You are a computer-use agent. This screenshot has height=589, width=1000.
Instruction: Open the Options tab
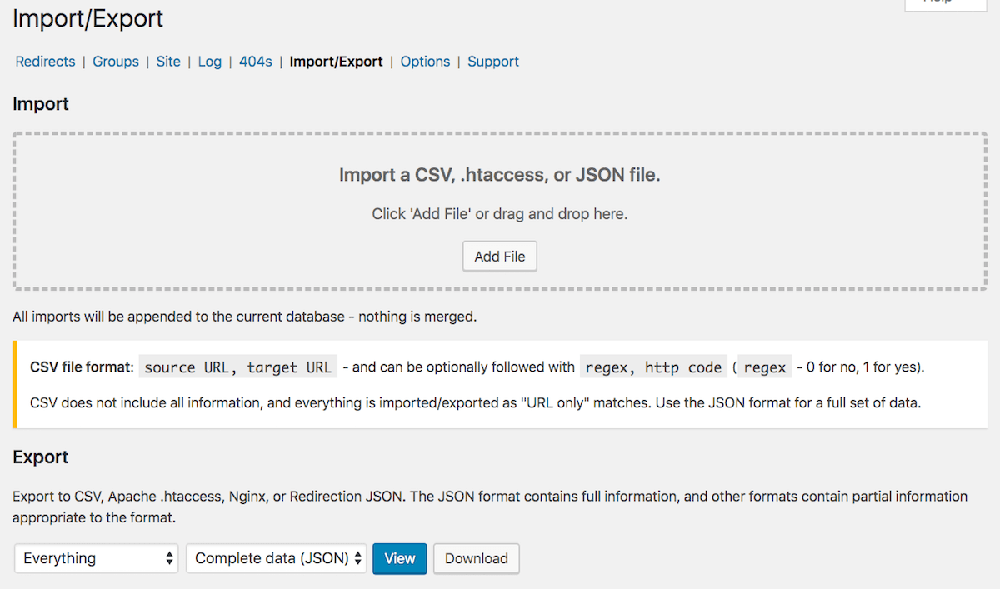(425, 62)
